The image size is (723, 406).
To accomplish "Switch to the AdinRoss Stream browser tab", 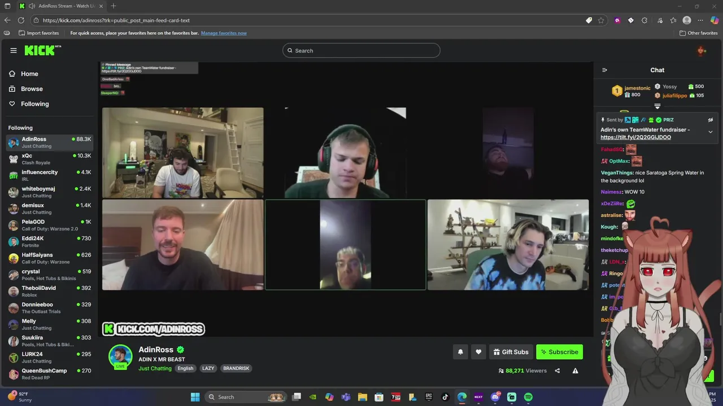I will tap(60, 6).
